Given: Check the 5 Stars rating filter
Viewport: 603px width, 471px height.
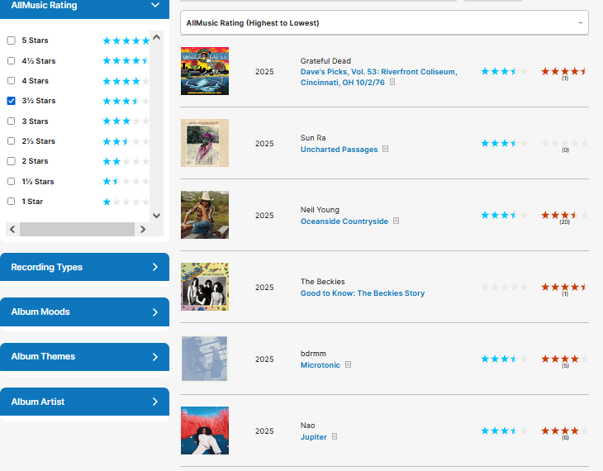Looking at the screenshot, I should [12, 40].
